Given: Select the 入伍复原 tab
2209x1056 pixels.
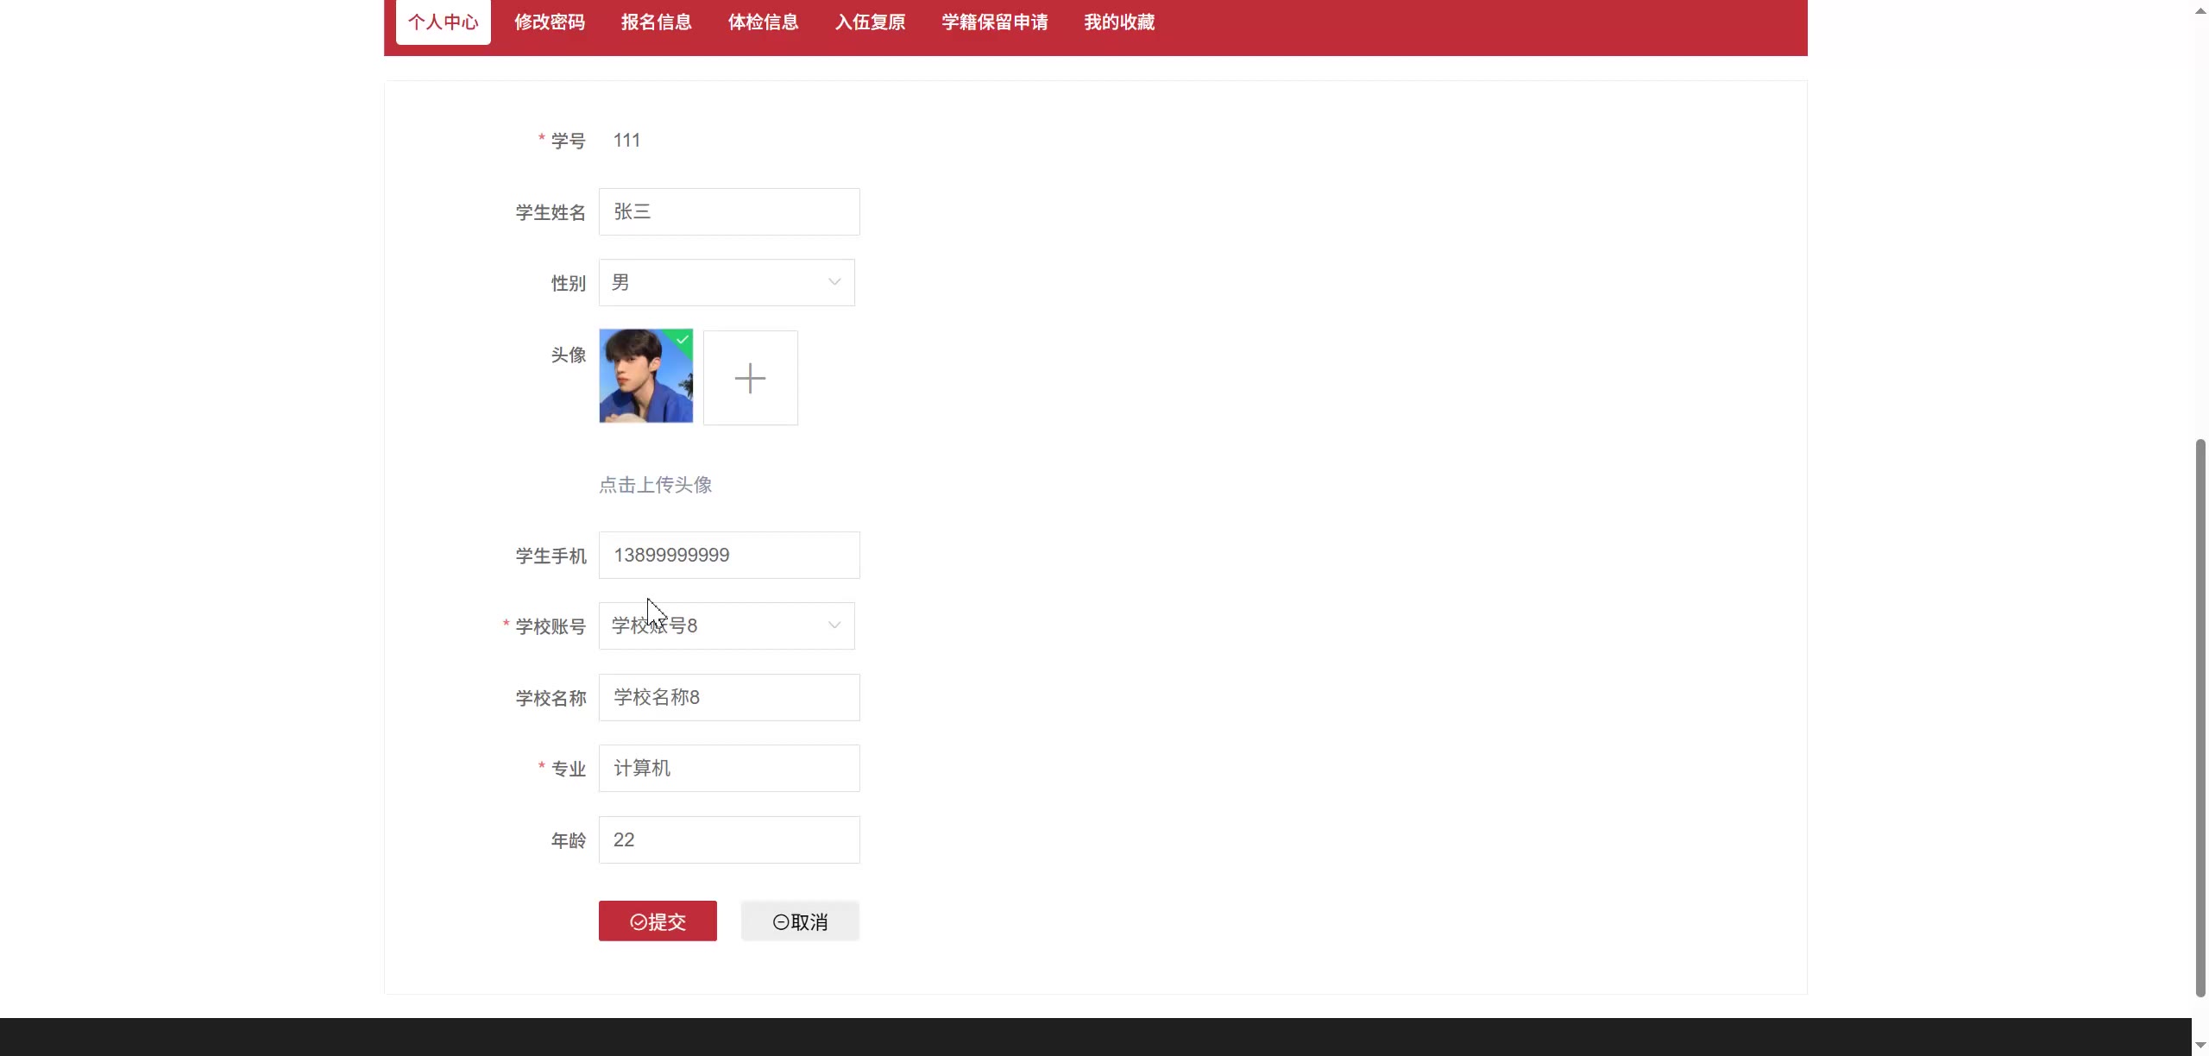Looking at the screenshot, I should (x=870, y=22).
